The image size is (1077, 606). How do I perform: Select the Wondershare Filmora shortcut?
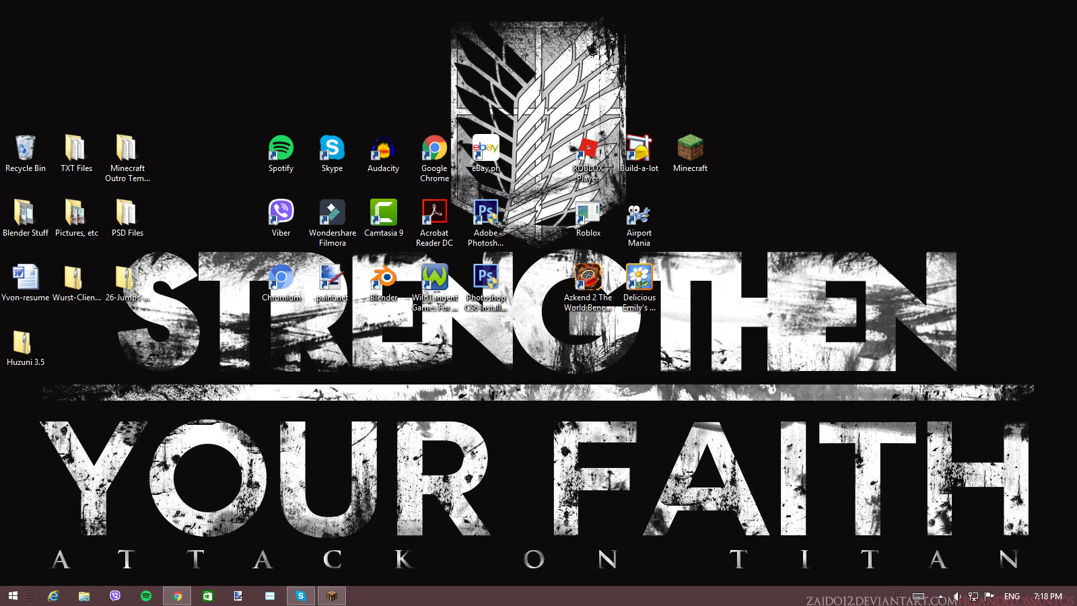coord(332,223)
